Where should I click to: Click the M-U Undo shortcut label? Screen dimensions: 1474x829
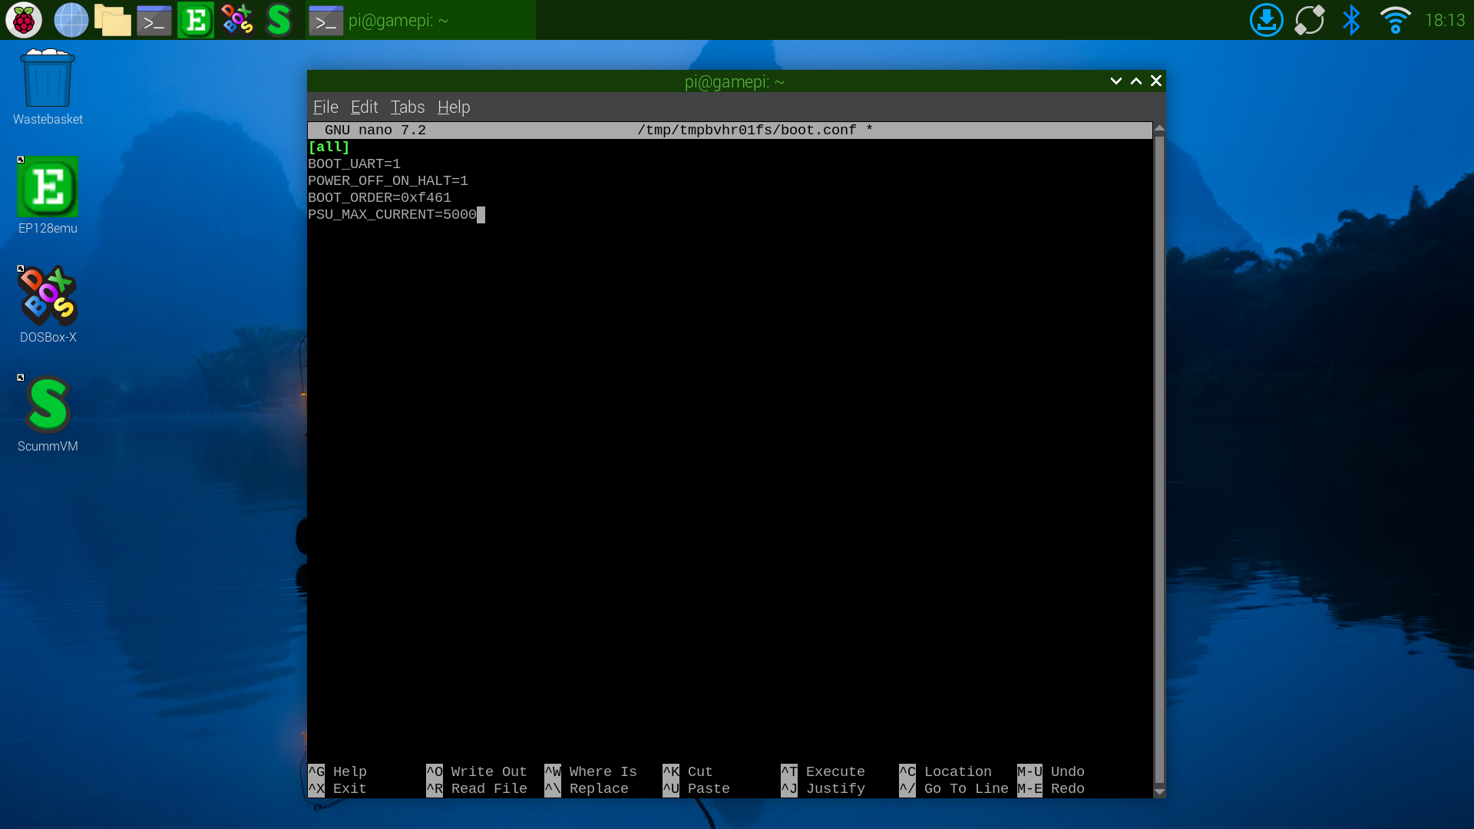(1051, 771)
